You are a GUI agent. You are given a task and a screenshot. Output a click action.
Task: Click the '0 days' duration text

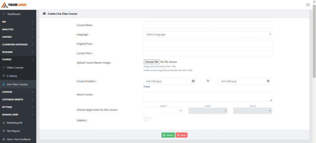(147, 87)
